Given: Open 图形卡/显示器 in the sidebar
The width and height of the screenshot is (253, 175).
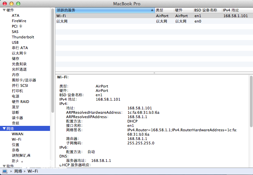Looking at the screenshot, I should (24, 80).
